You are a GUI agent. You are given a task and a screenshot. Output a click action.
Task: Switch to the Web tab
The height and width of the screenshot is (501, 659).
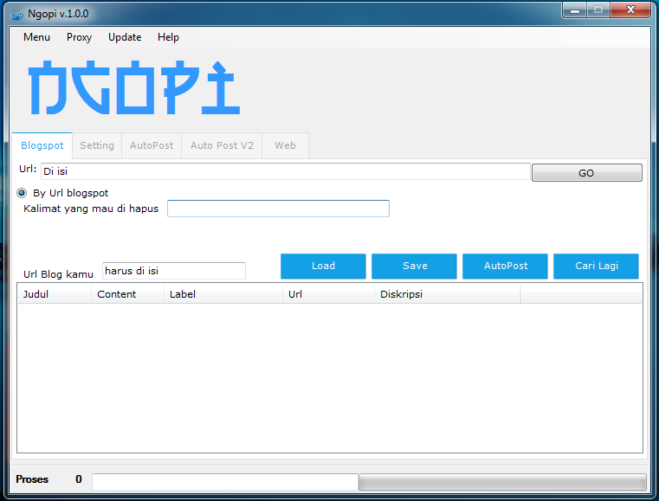[x=285, y=145]
